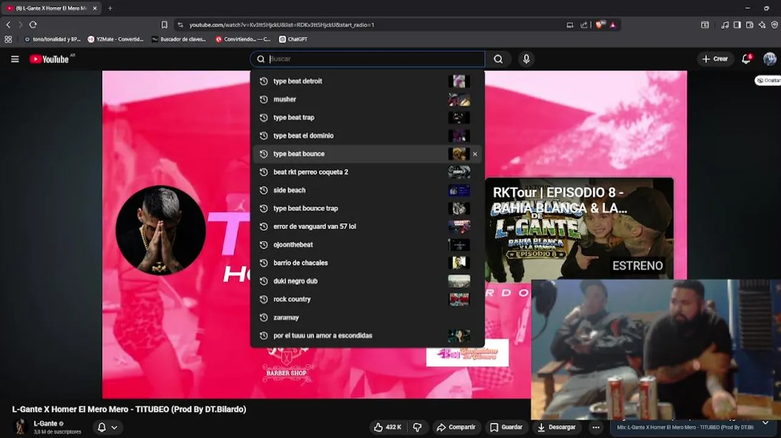Click the search magnifier button
This screenshot has height=438, width=781.
point(498,59)
